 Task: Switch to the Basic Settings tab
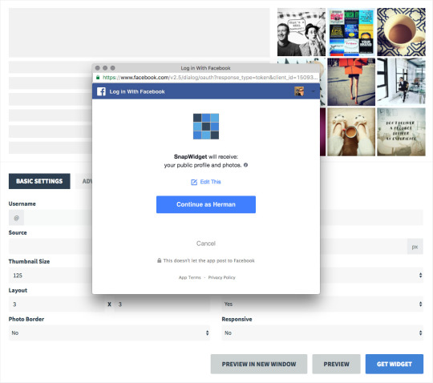pyautogui.click(x=39, y=181)
